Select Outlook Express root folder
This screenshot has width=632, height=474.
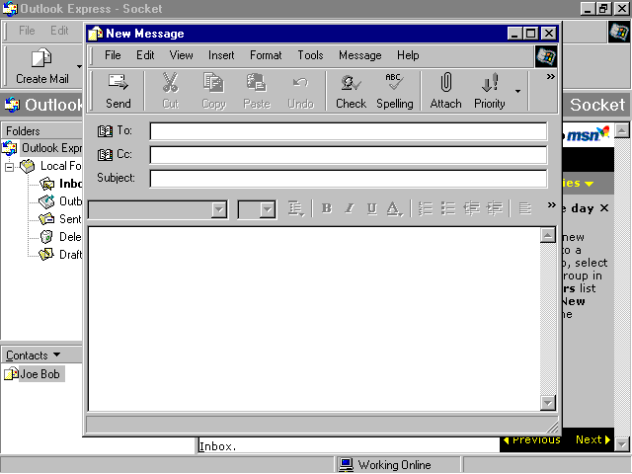(x=51, y=148)
